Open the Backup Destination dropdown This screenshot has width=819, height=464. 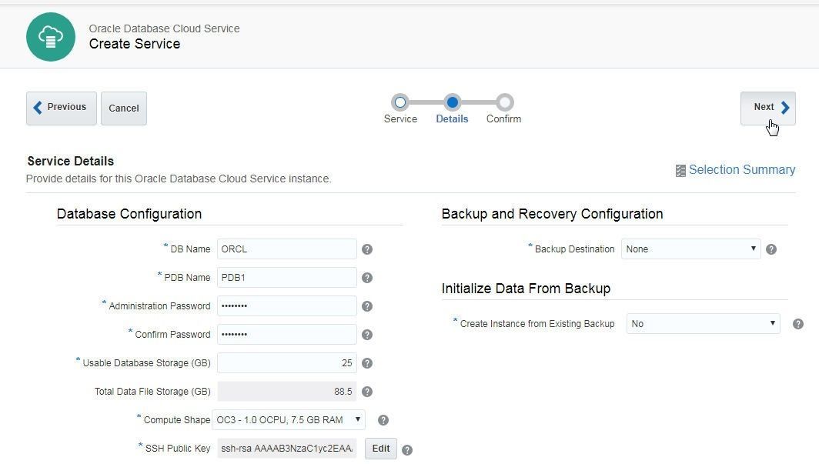(690, 249)
